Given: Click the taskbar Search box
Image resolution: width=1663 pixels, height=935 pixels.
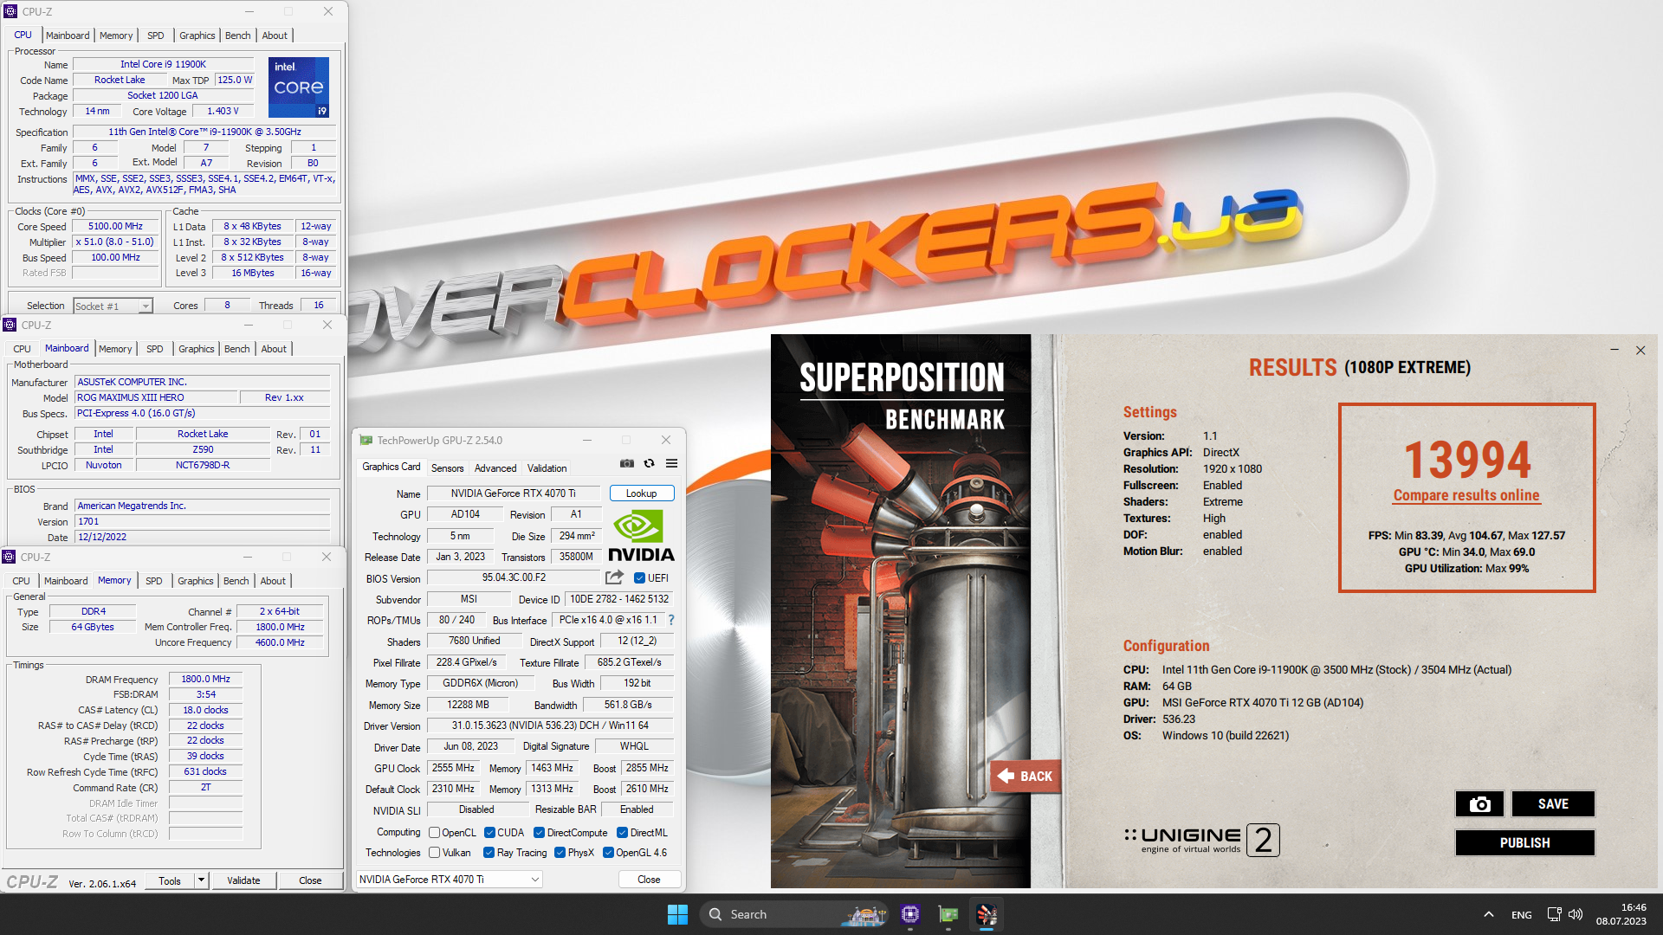Looking at the screenshot, I should pos(794,914).
